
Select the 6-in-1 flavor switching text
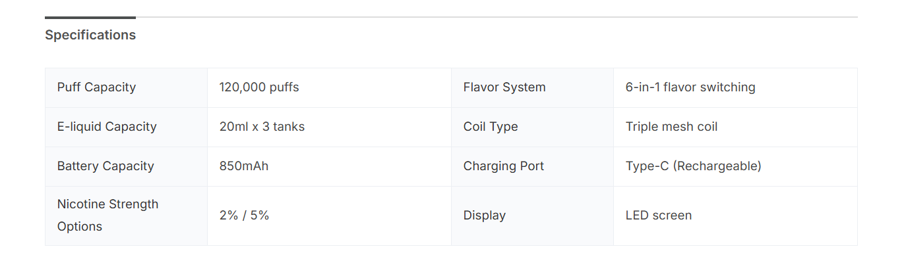690,87
